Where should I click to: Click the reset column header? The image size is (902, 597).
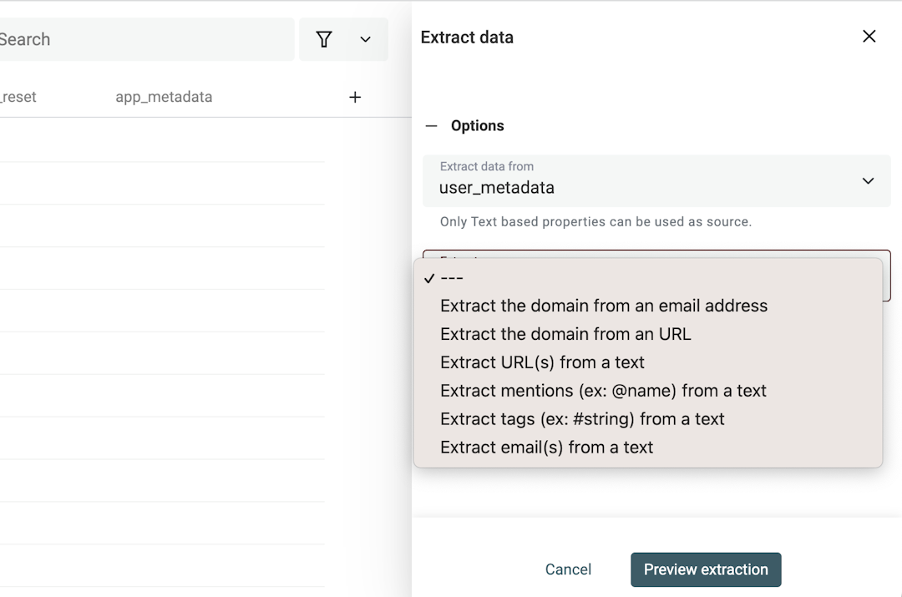18,97
